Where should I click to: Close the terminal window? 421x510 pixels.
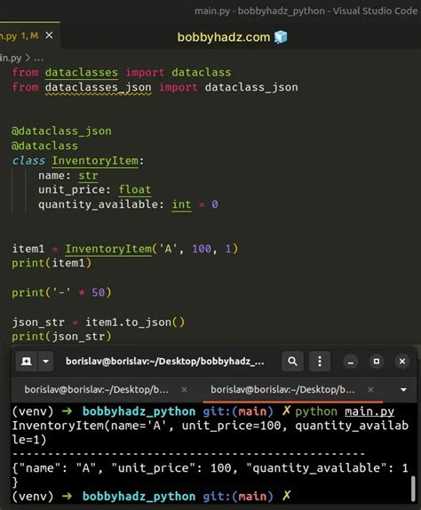pyautogui.click(x=402, y=362)
